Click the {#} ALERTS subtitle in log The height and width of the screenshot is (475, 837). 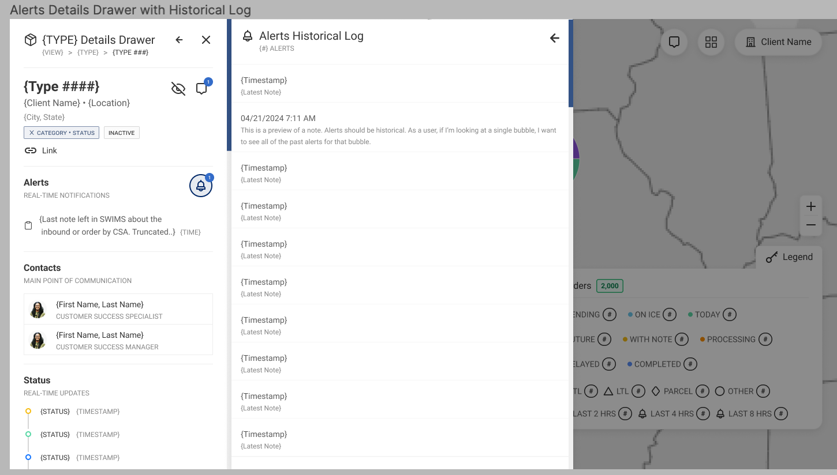[x=276, y=48]
